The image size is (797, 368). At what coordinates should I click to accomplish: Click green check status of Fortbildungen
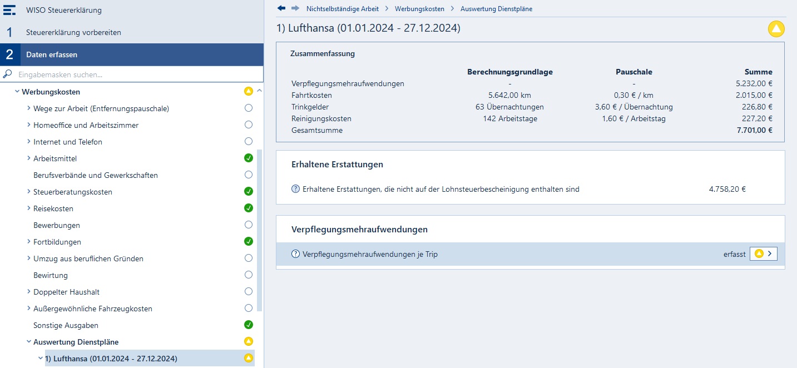tap(249, 241)
